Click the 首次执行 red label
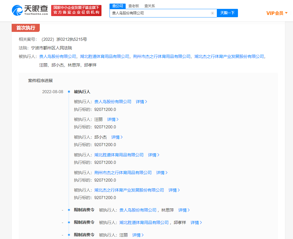Viewport: 293px width, 239px height. (26, 28)
